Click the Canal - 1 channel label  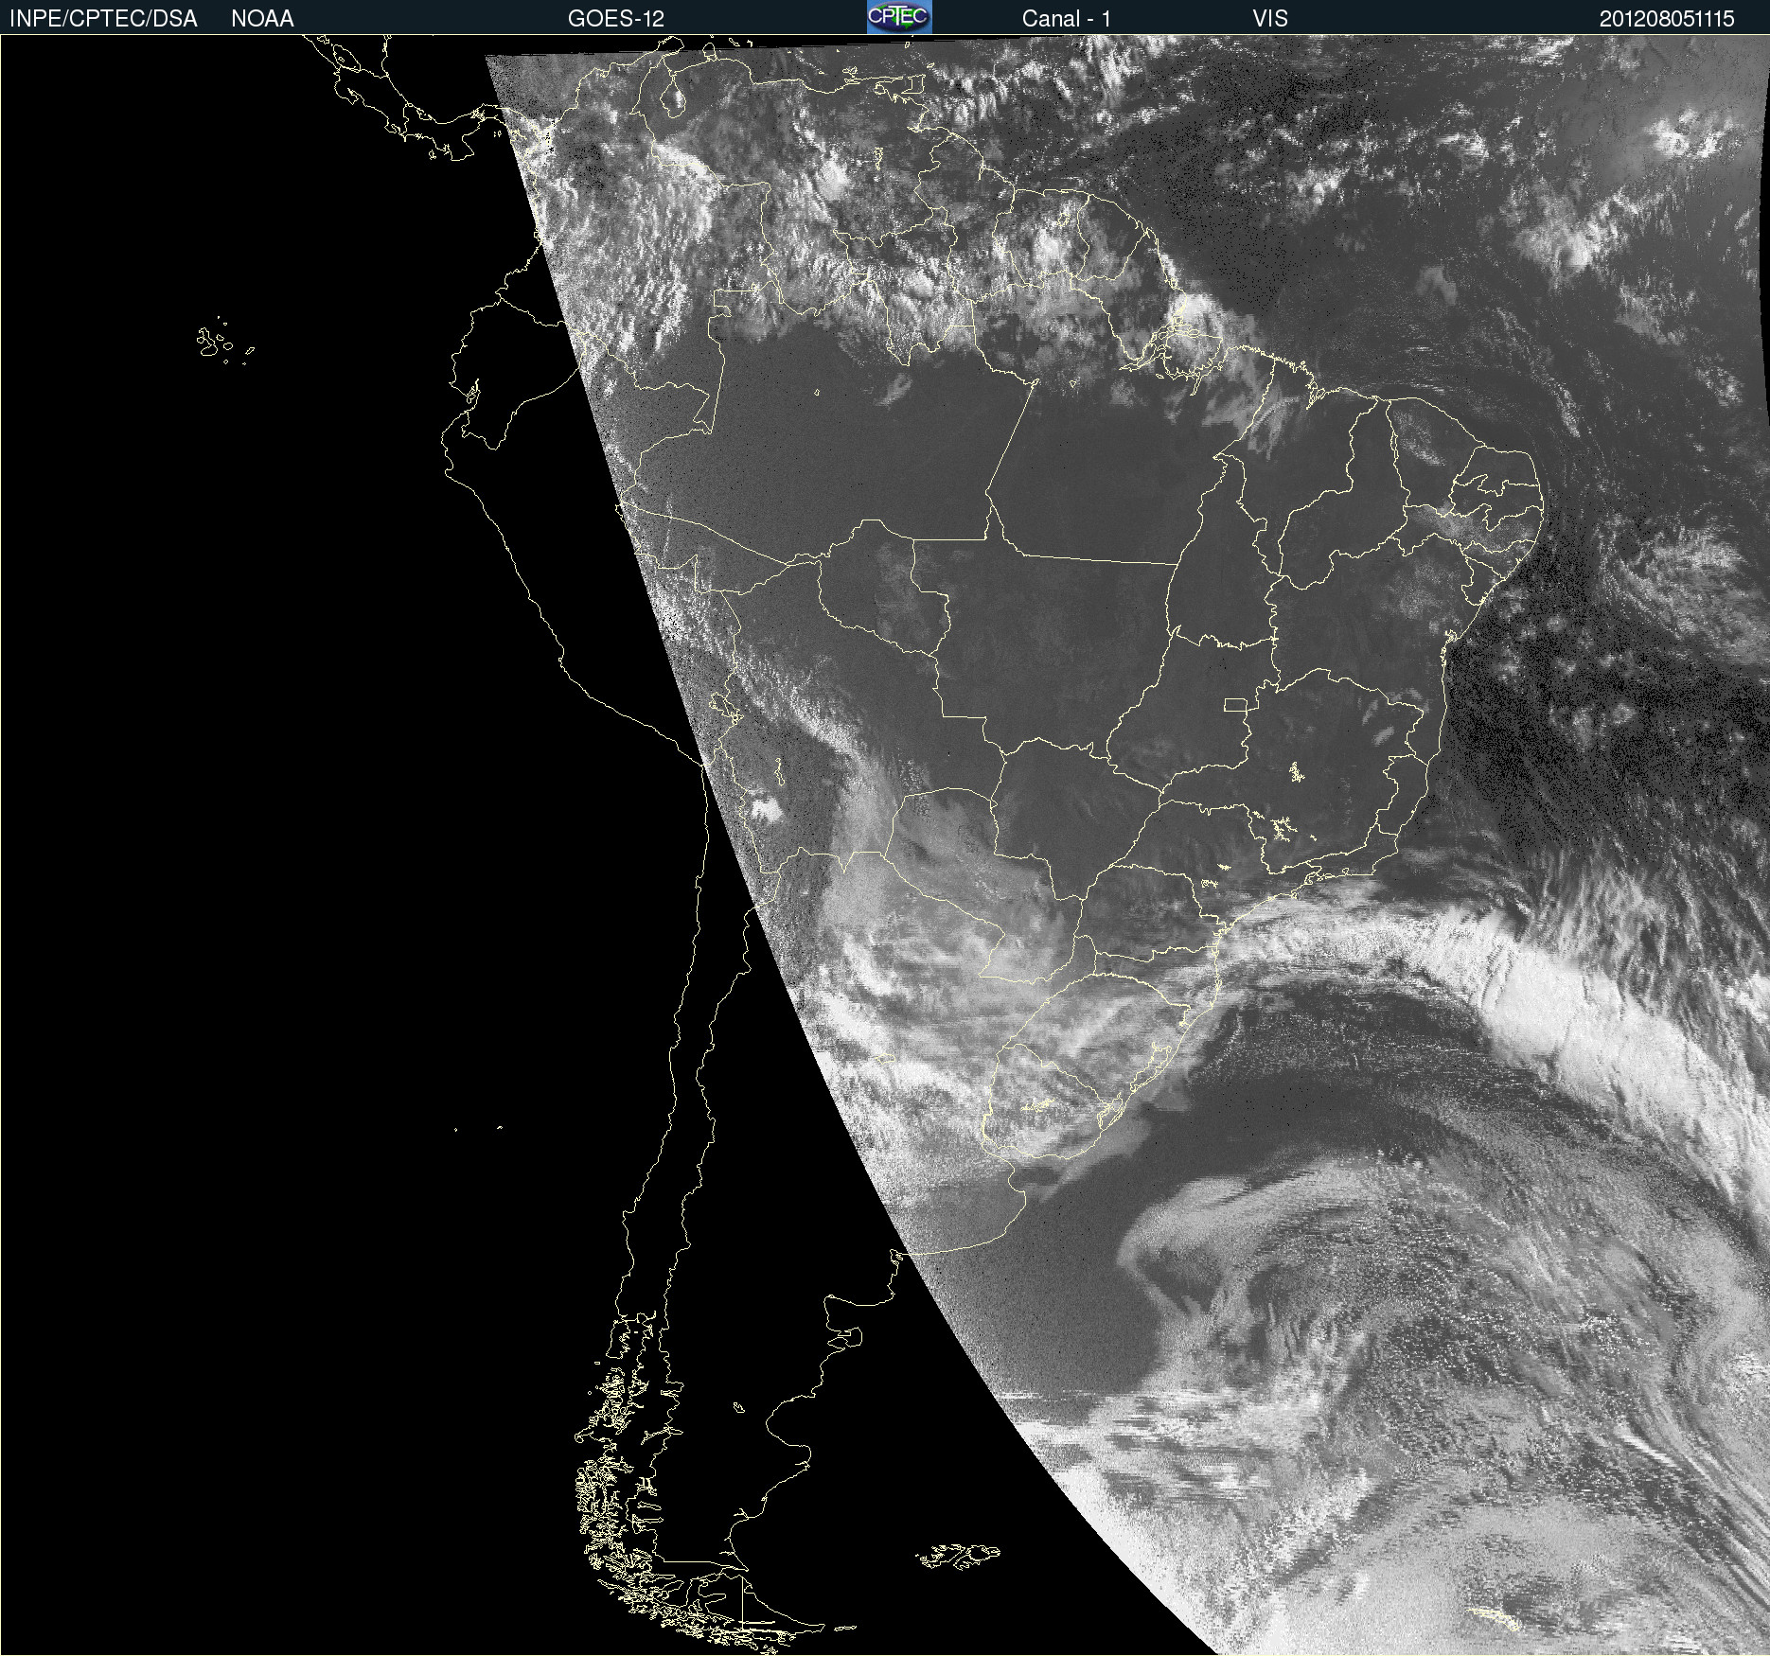(x=1067, y=19)
